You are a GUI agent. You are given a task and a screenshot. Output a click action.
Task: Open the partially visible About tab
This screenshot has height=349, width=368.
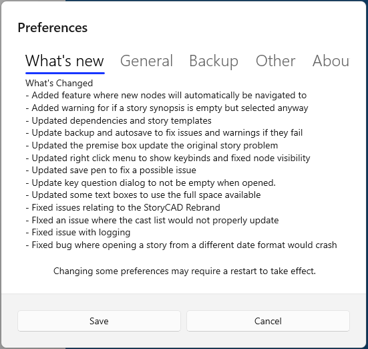click(x=331, y=61)
